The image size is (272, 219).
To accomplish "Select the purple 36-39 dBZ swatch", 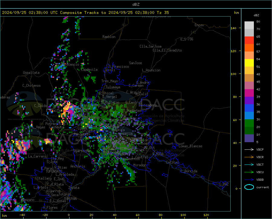I will [x=249, y=101].
